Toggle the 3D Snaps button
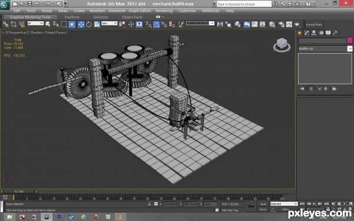Viewport: 354px width, 221px height. (x=148, y=24)
